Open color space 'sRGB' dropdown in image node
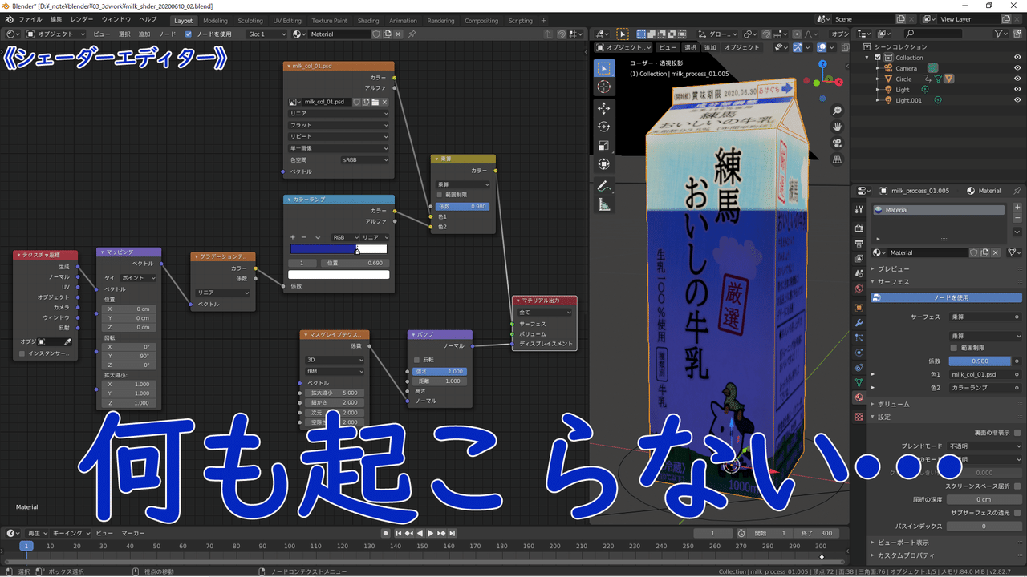The image size is (1027, 577). coord(365,160)
